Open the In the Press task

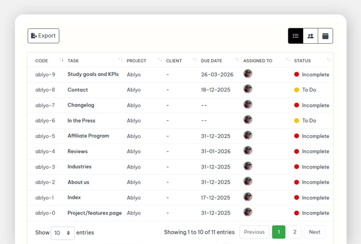tap(81, 120)
